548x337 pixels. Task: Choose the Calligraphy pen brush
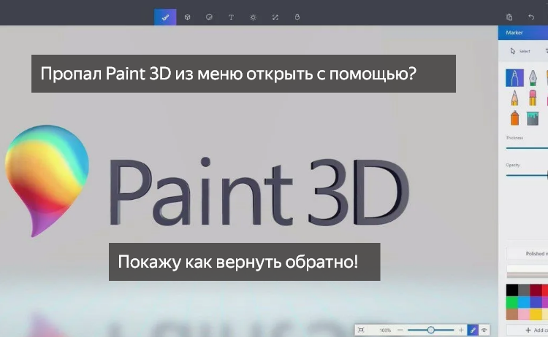coord(533,77)
